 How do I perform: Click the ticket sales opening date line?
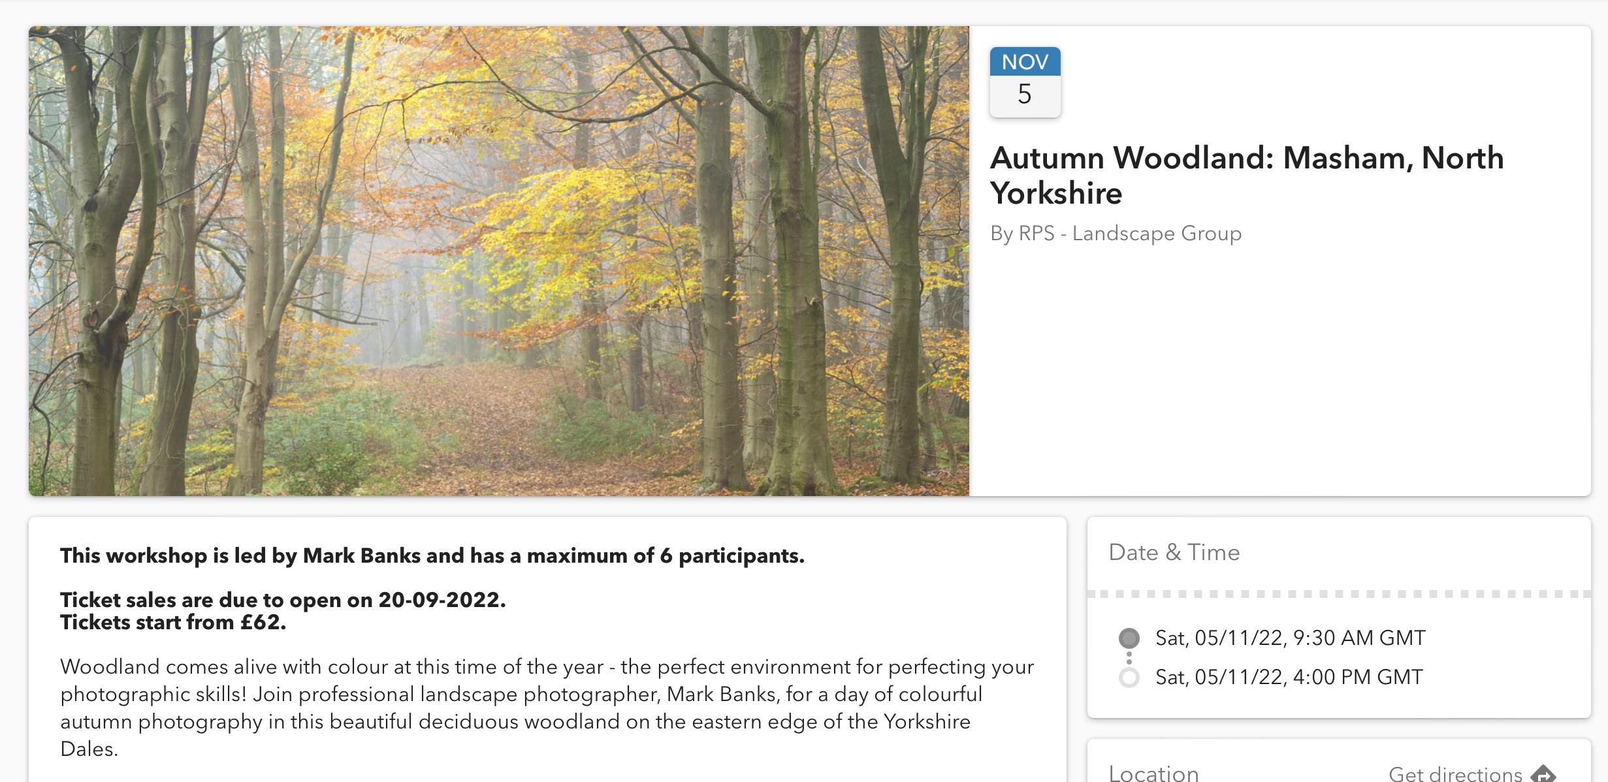(x=283, y=600)
